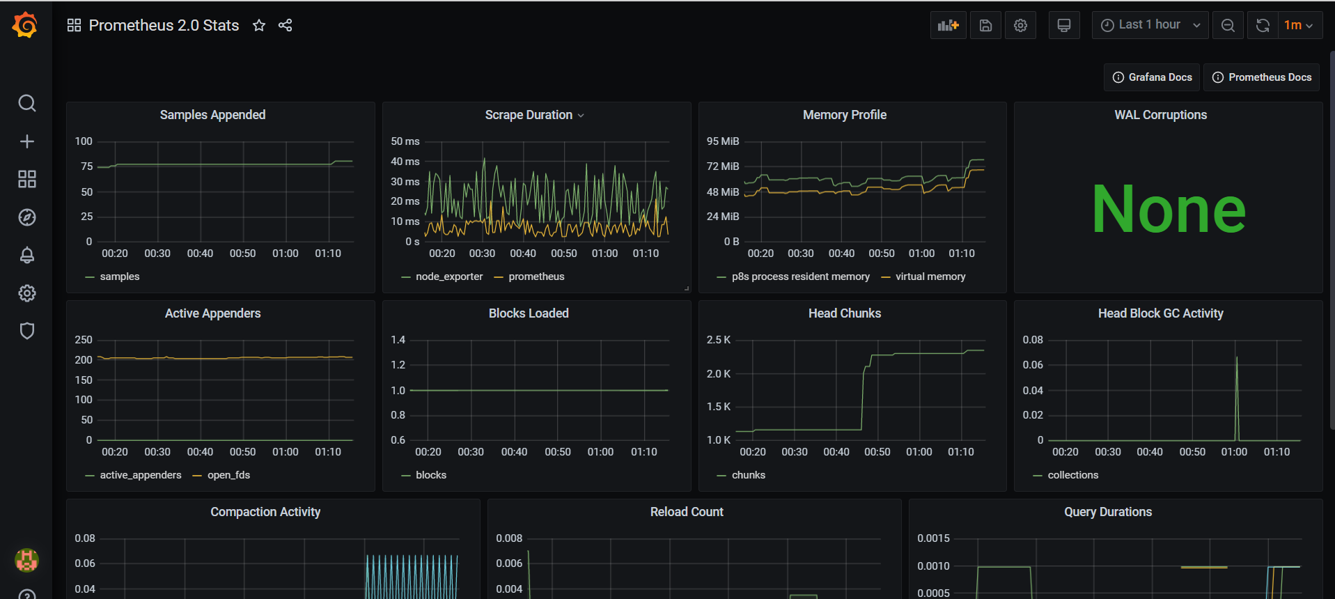Open the Prometheus Docs link
Image resolution: width=1335 pixels, height=599 pixels.
coord(1261,77)
